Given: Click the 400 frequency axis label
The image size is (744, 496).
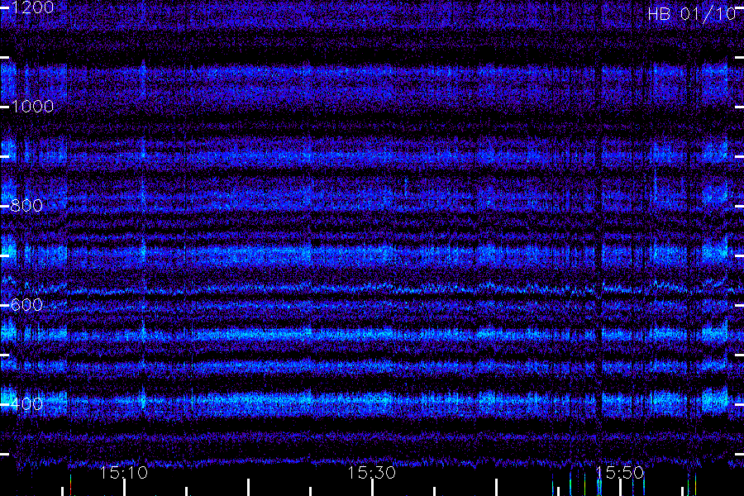Looking at the screenshot, I should 26,404.
